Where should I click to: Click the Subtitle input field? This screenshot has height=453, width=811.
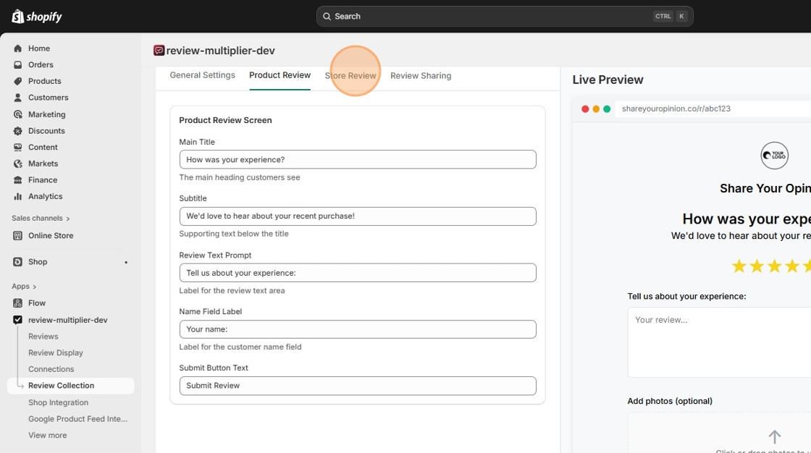pos(358,216)
